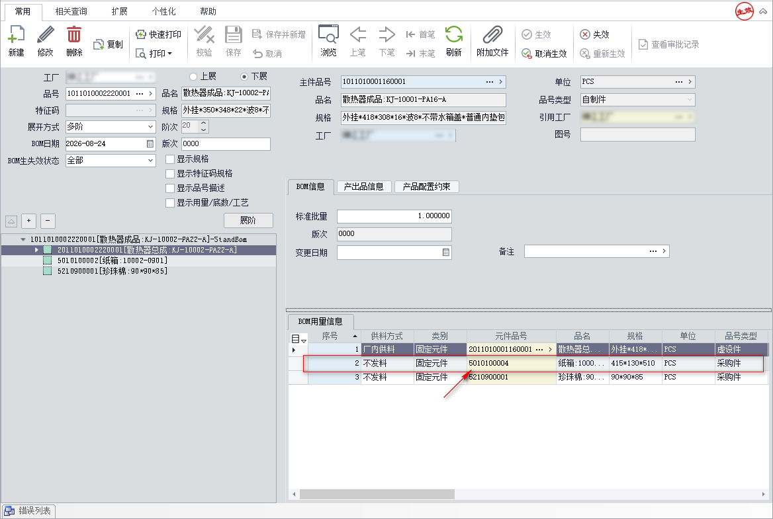The image size is (773, 519).
Task: Enable the 显示特征码规格 checkbox
Action: click(x=170, y=174)
